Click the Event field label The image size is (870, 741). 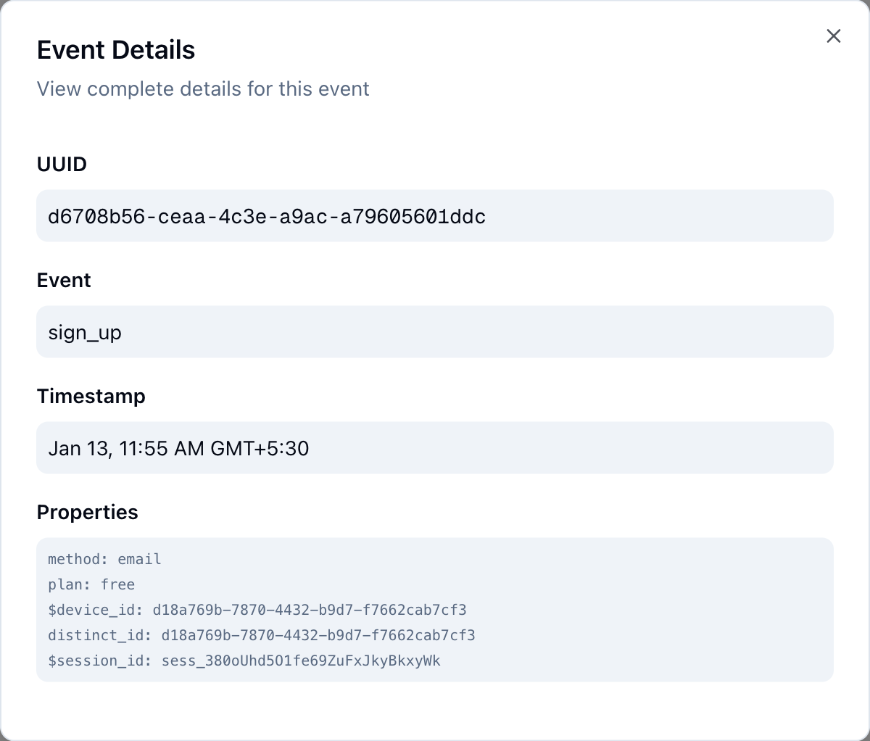[64, 281]
